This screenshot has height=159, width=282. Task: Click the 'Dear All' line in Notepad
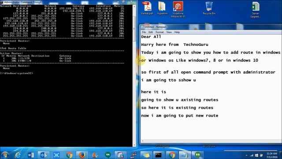point(151,37)
